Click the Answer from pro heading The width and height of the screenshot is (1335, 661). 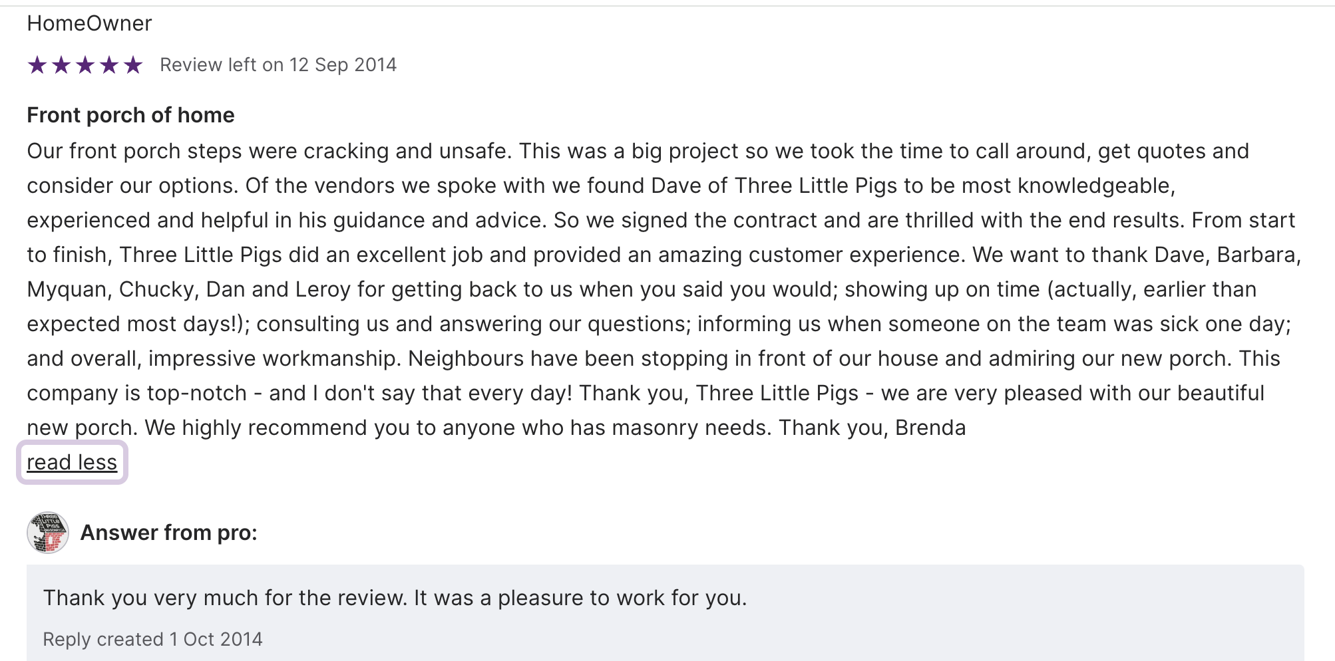(x=168, y=533)
